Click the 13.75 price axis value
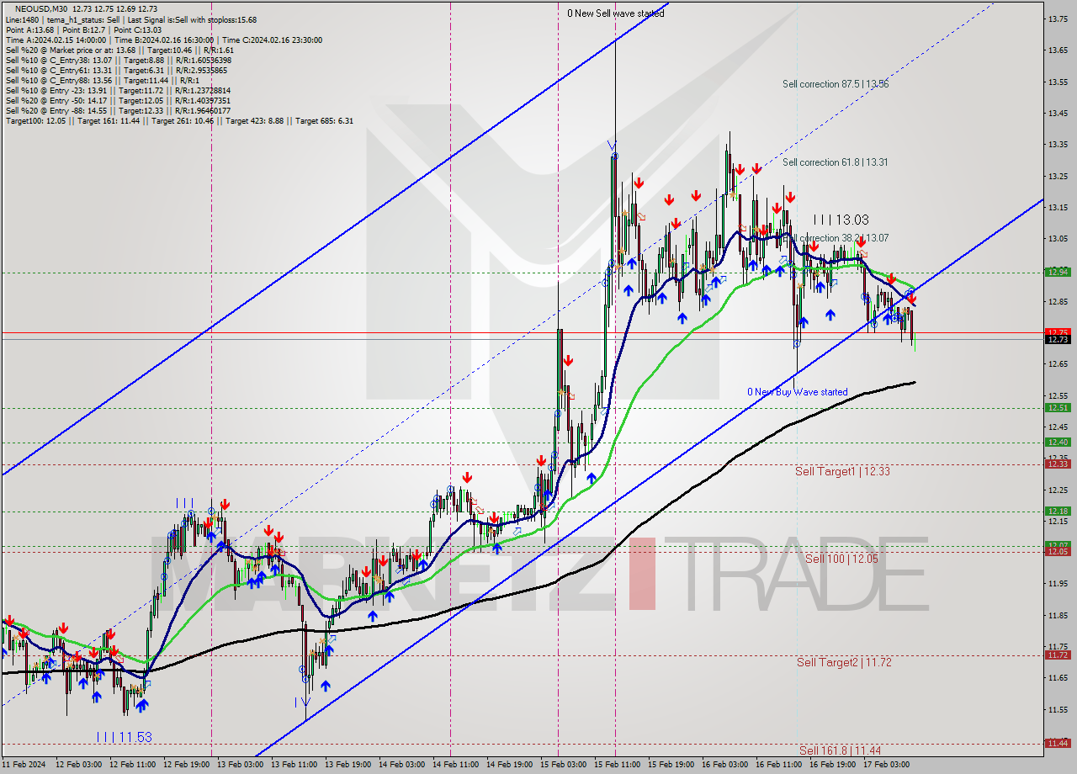The image size is (1077, 774). click(x=1058, y=19)
